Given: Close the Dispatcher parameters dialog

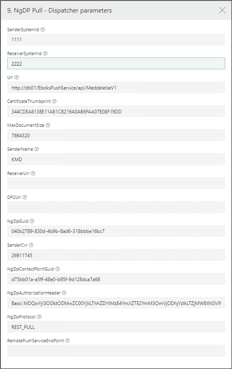Looking at the screenshot, I should (222, 10).
